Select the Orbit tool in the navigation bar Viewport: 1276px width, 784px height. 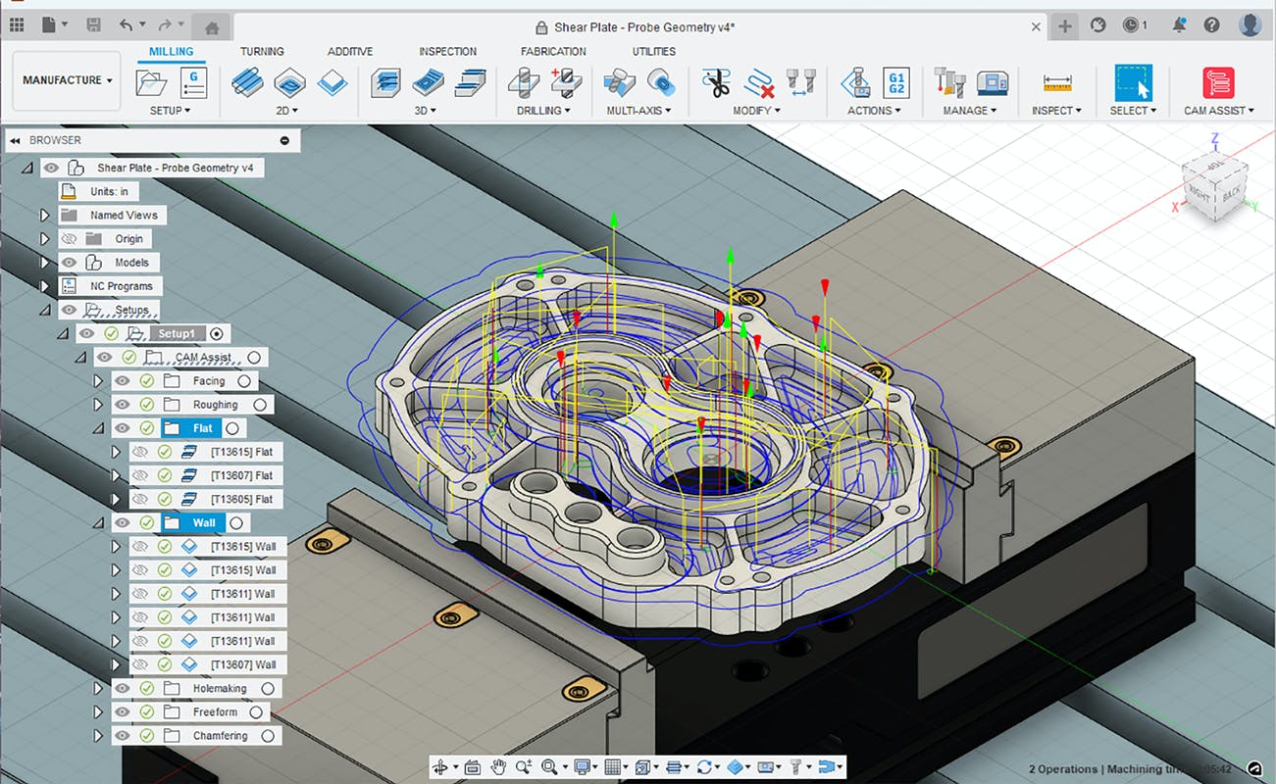tap(441, 766)
